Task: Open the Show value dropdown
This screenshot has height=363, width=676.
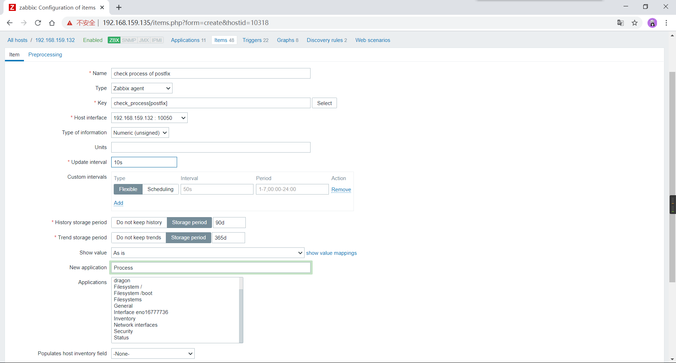Action: pos(208,253)
